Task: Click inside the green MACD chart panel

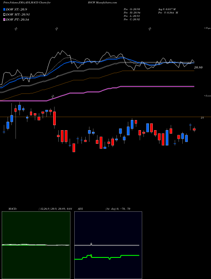Action: point(36,245)
